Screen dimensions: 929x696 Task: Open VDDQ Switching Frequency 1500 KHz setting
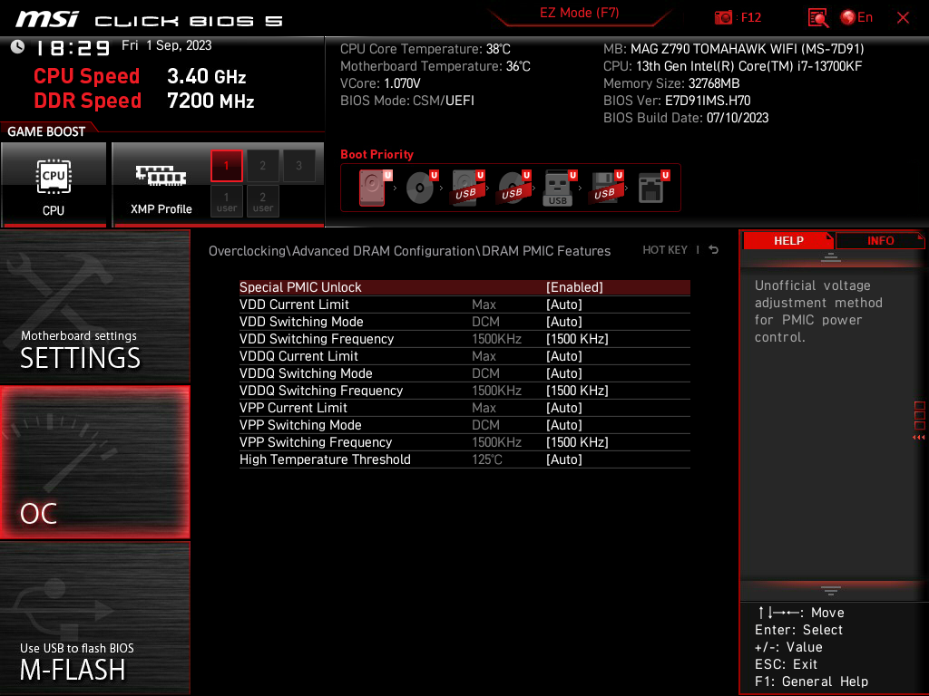click(577, 390)
